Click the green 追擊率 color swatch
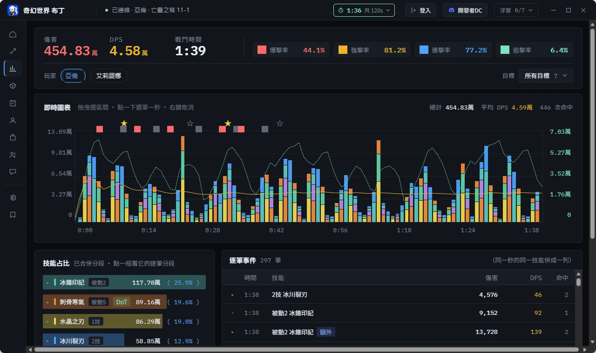 [505, 50]
